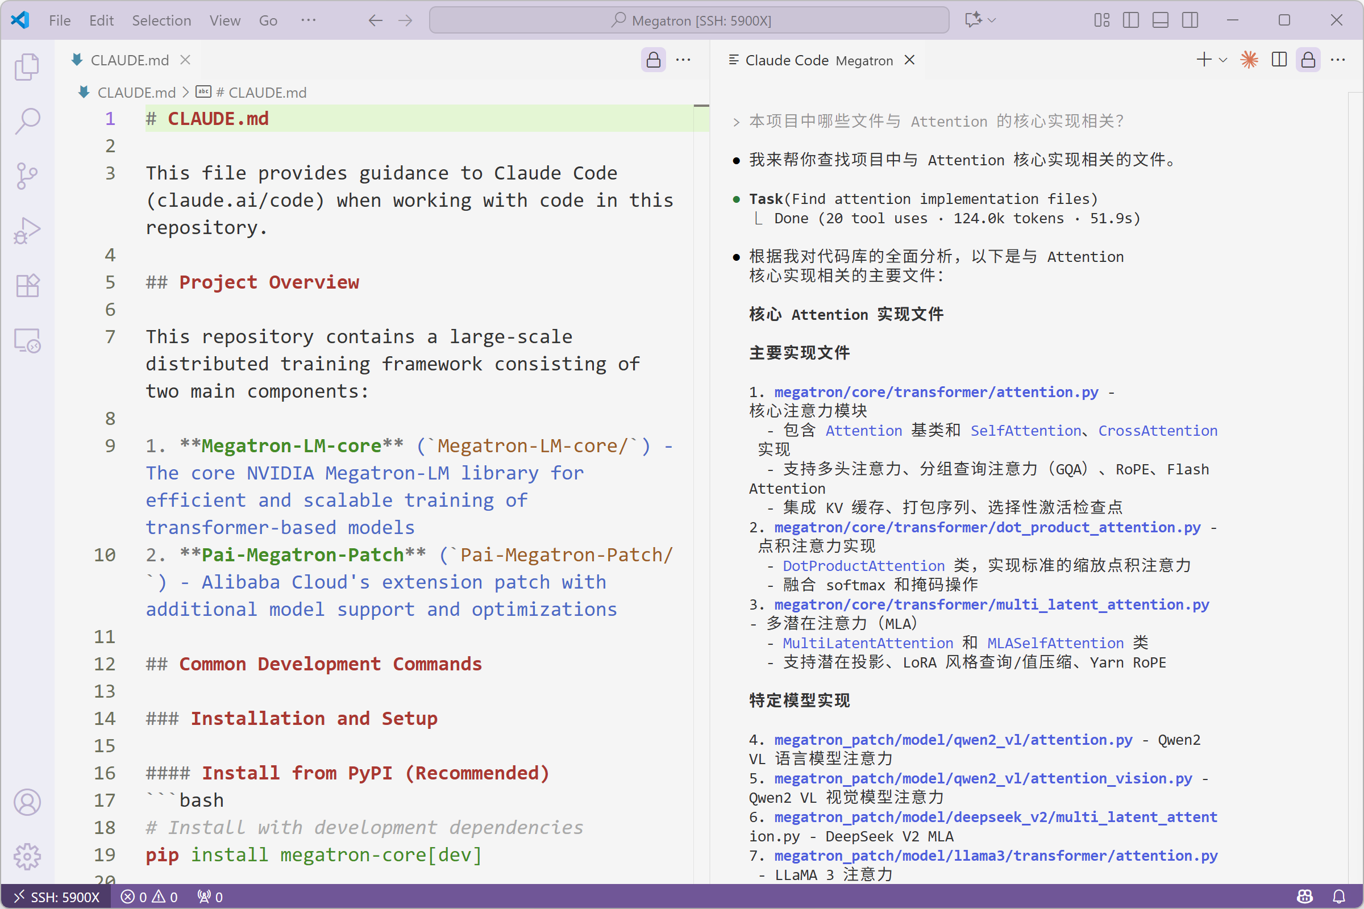Open qwen2_vl/attention_vision.py file link
1364x909 pixels.
[x=983, y=778]
